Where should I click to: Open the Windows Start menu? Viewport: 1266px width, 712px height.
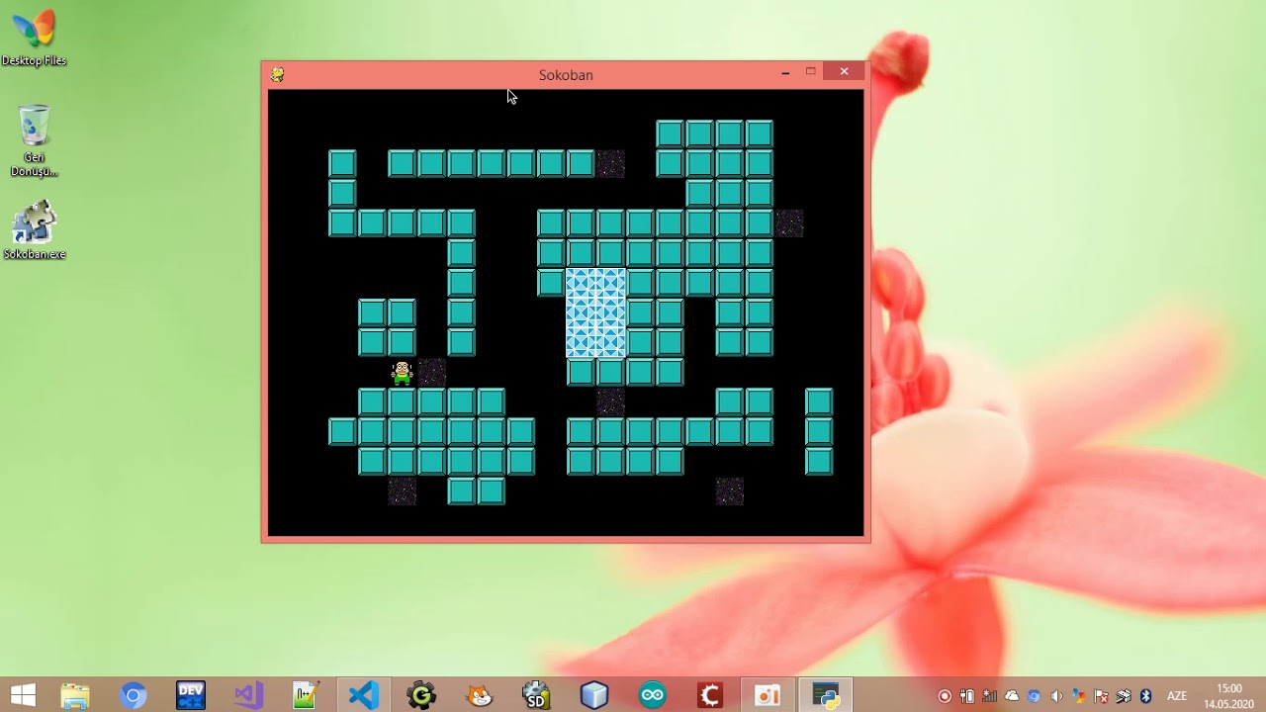click(x=23, y=695)
